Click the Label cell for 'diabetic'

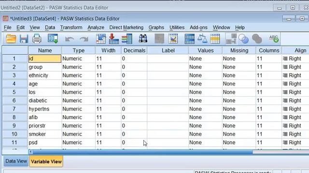168,100
